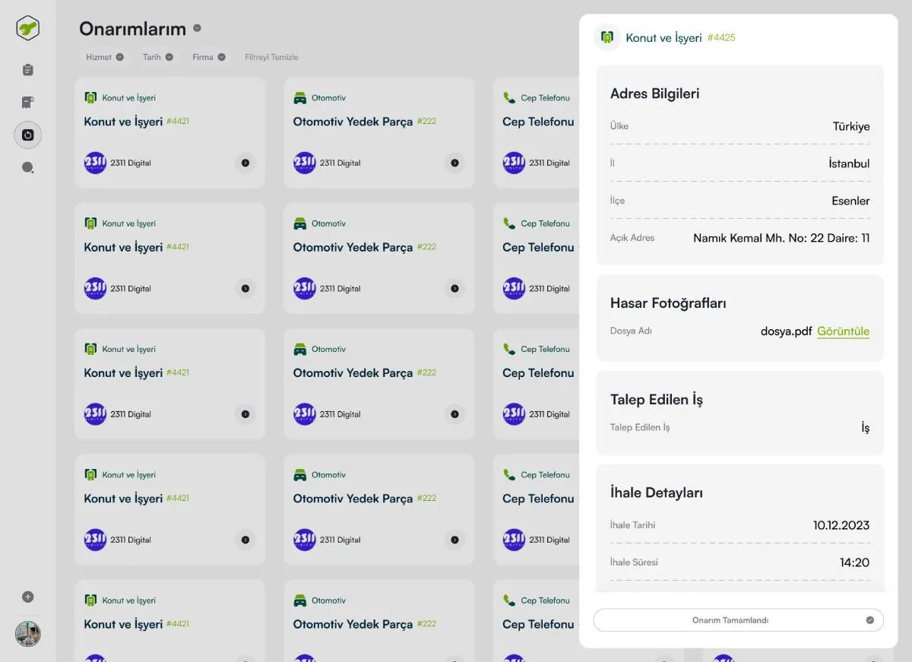
Task: Select the repairs history icon in sidebar
Action: point(28,135)
